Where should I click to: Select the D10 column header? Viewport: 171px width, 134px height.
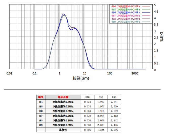click(88, 97)
